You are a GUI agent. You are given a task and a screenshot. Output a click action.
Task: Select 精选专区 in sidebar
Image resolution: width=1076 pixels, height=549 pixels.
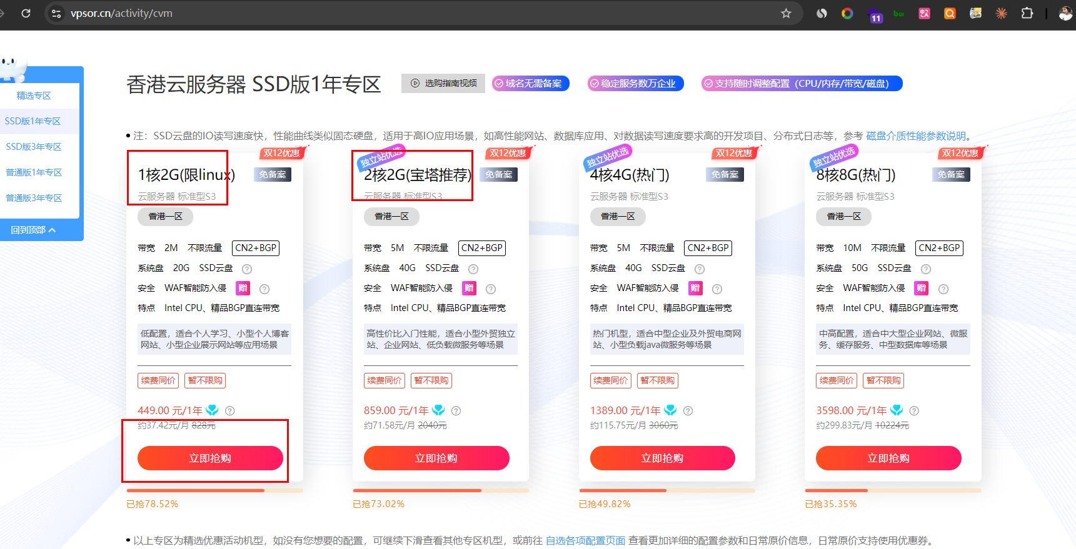(34, 96)
